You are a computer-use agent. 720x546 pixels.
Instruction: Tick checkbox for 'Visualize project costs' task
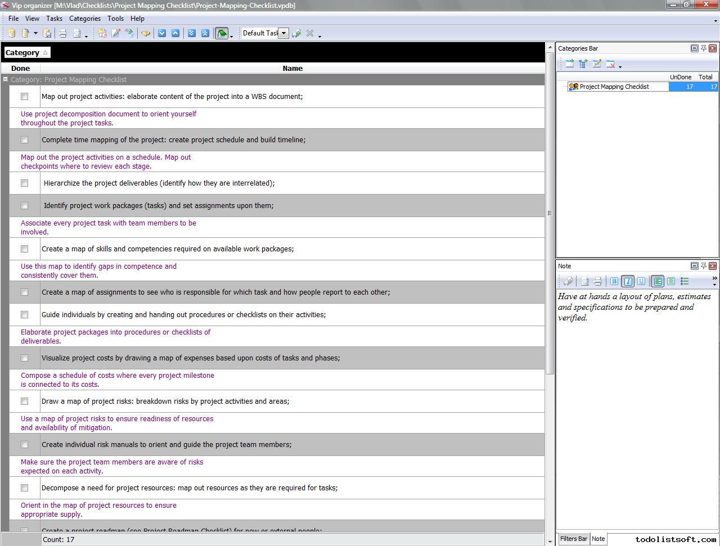[x=24, y=358]
